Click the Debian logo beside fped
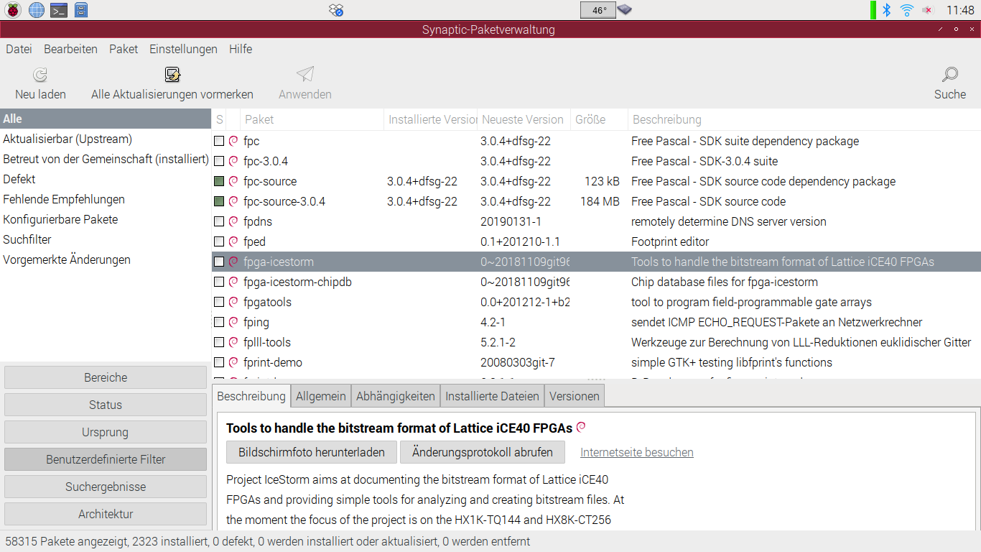Image resolution: width=981 pixels, height=552 pixels. point(233,241)
